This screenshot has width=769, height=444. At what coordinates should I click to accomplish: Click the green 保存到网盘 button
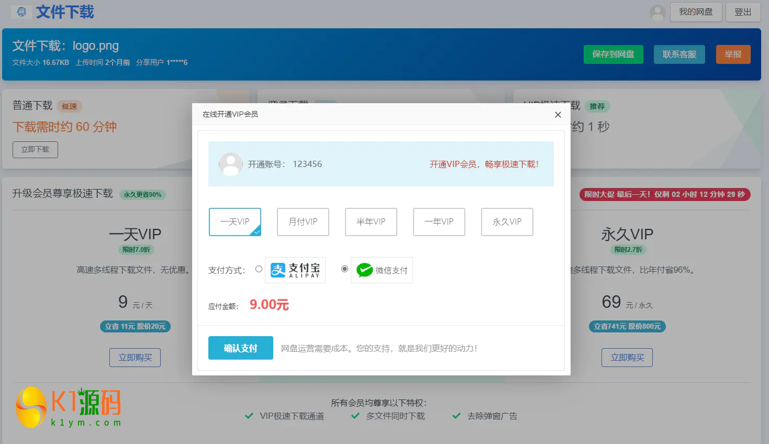pos(613,54)
